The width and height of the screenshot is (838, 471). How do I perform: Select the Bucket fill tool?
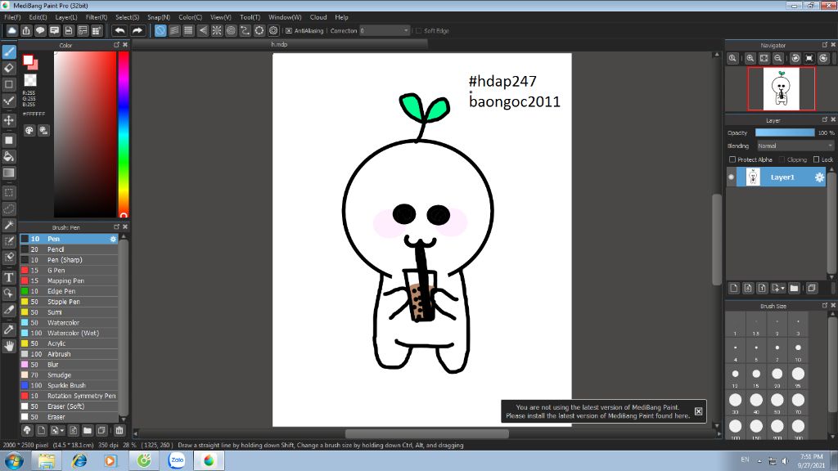(x=9, y=156)
